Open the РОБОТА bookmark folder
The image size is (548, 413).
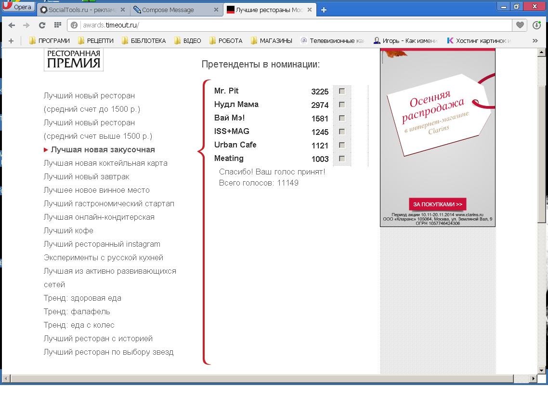click(226, 40)
